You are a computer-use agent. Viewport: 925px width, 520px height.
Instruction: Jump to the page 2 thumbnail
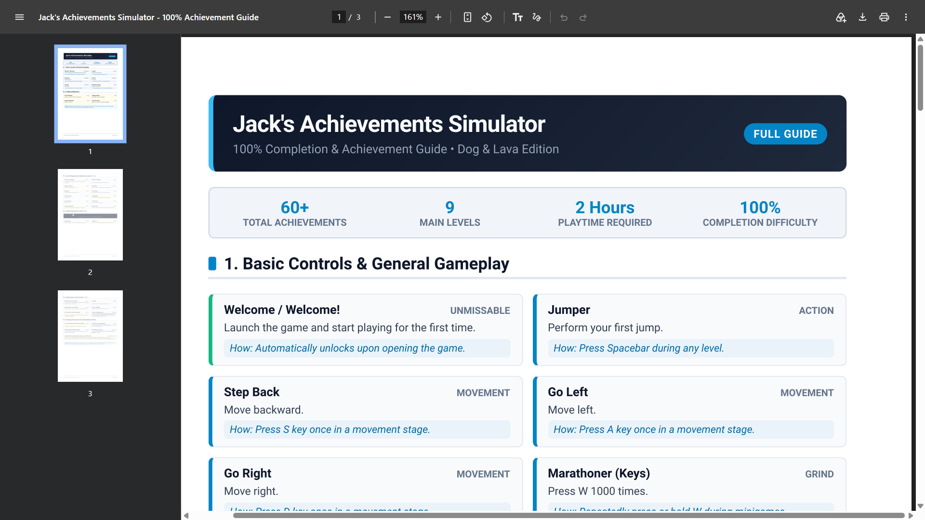pyautogui.click(x=90, y=215)
